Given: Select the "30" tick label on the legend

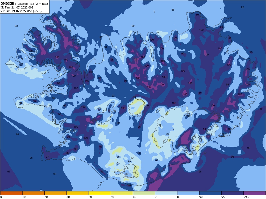Looking at the screenshot, I should [68, 197].
